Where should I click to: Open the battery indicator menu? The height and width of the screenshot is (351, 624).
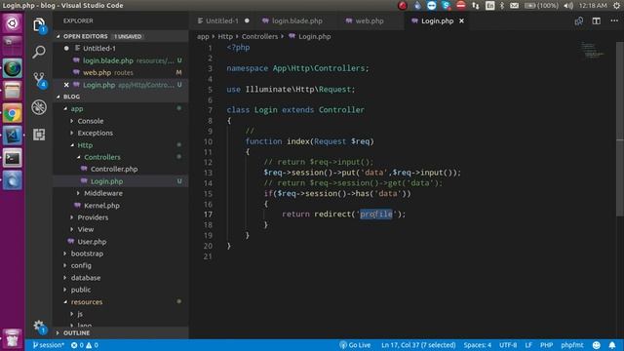point(541,6)
